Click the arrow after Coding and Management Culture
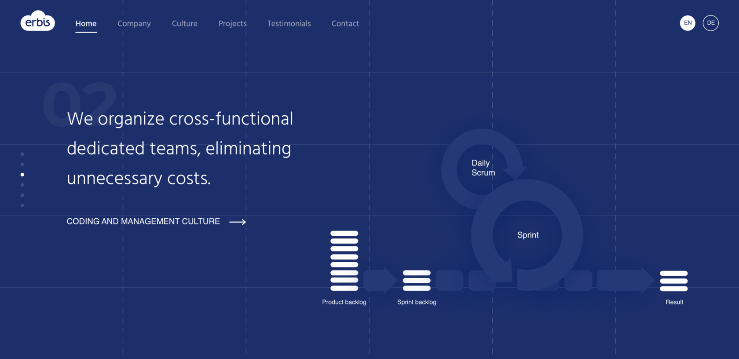 point(238,222)
